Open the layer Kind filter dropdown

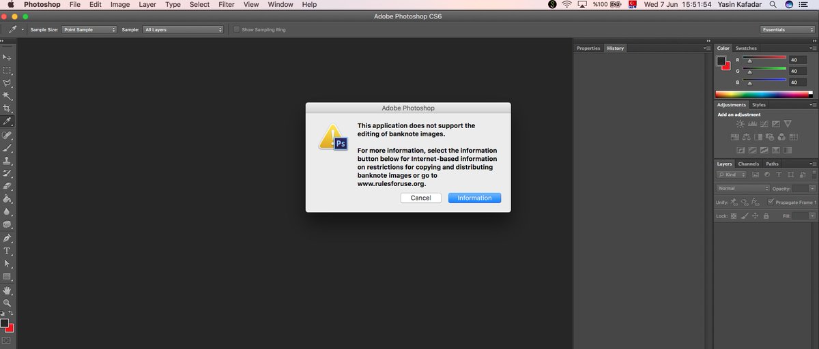pyautogui.click(x=732, y=174)
